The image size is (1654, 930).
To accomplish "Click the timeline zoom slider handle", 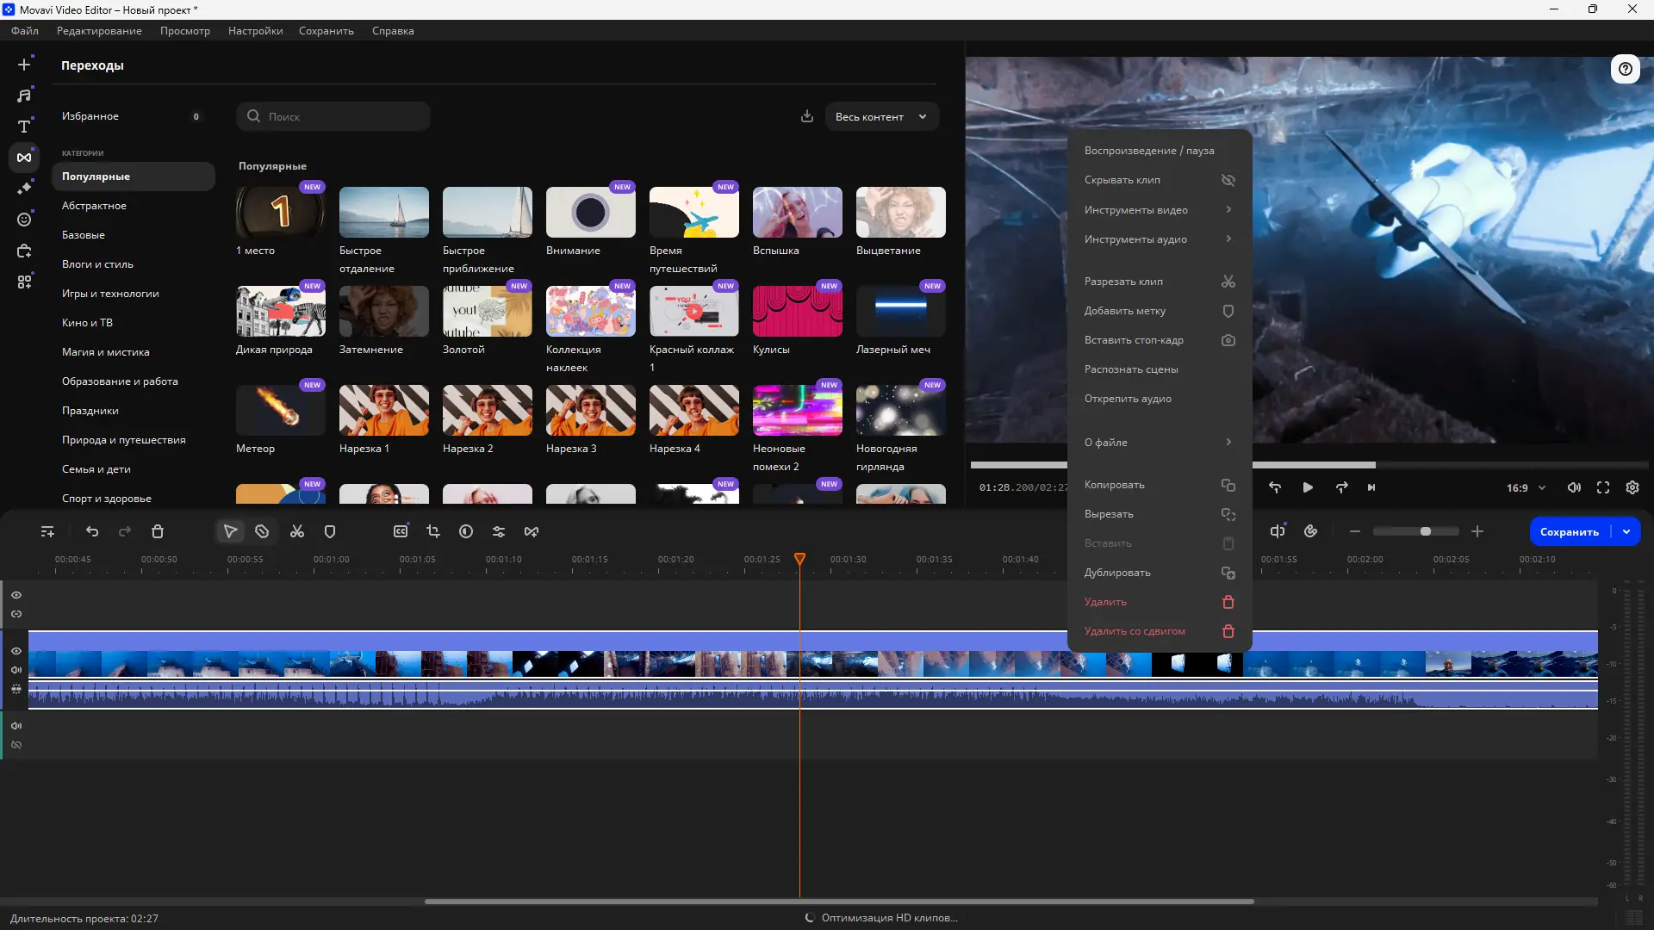I will (1426, 532).
